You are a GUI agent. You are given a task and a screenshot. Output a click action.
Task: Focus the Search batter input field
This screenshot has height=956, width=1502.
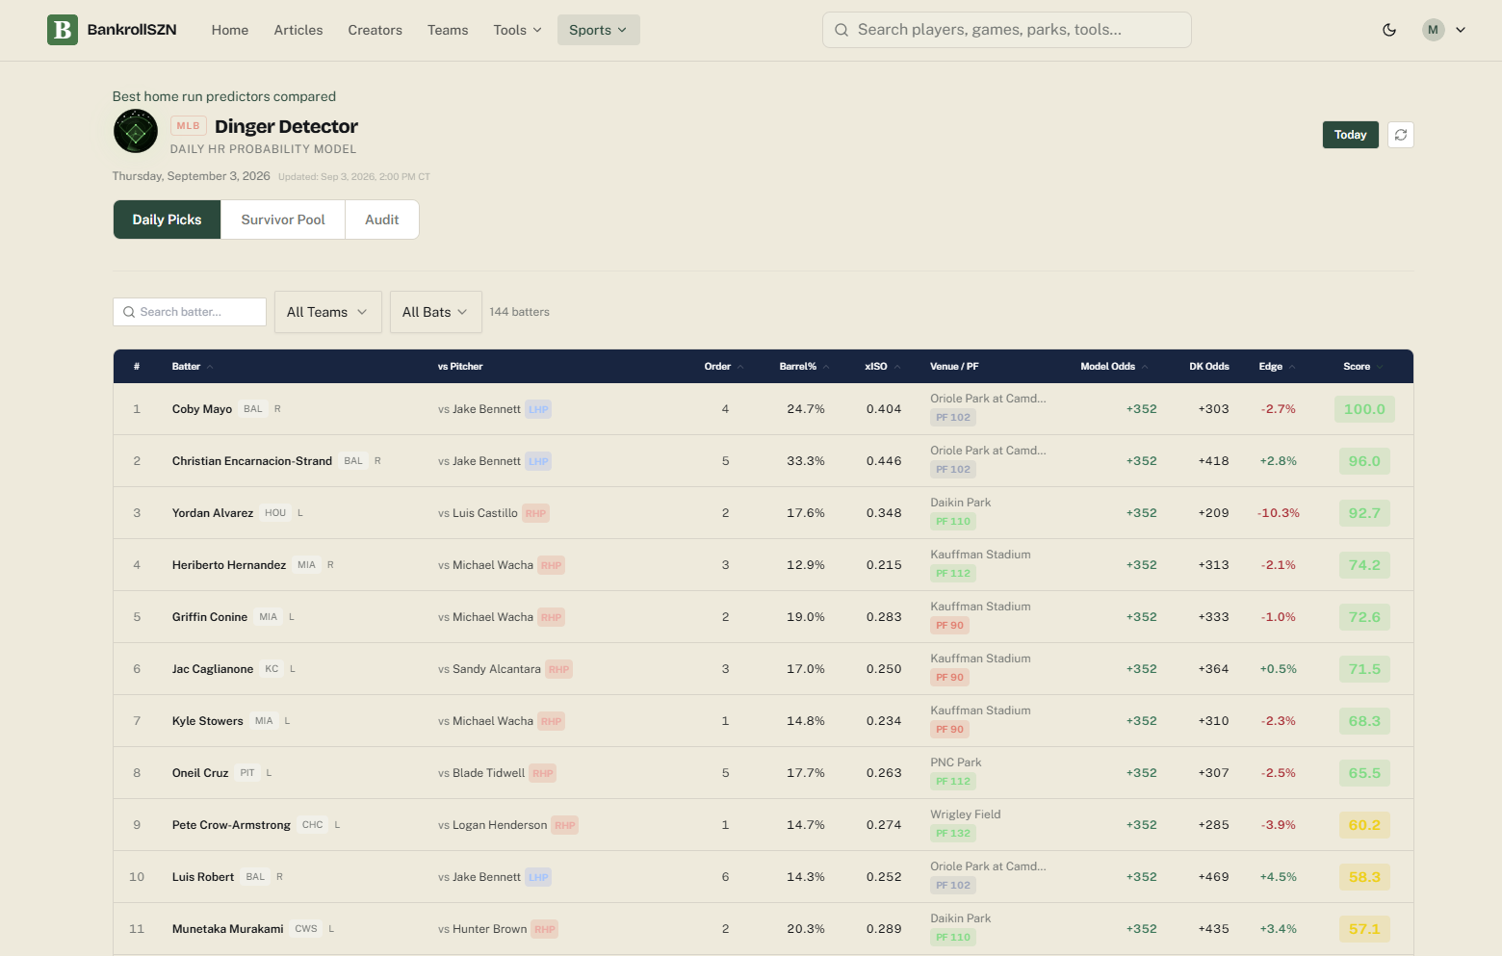190,312
